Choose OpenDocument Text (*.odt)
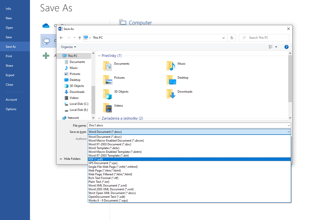This screenshot has height=220, width=320. point(189,197)
